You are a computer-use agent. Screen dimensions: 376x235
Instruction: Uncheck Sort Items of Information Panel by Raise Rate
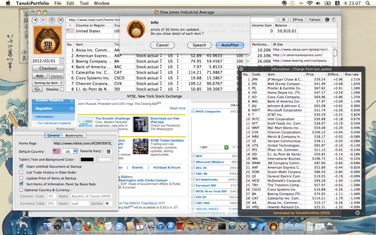(21, 184)
